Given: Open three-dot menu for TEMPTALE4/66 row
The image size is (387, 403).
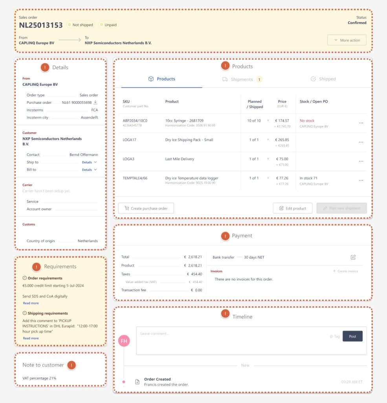Looking at the screenshot, I should (361, 181).
